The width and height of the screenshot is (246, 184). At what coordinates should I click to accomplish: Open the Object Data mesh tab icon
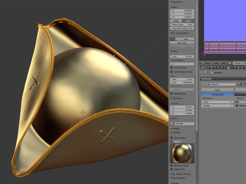click(232, 67)
